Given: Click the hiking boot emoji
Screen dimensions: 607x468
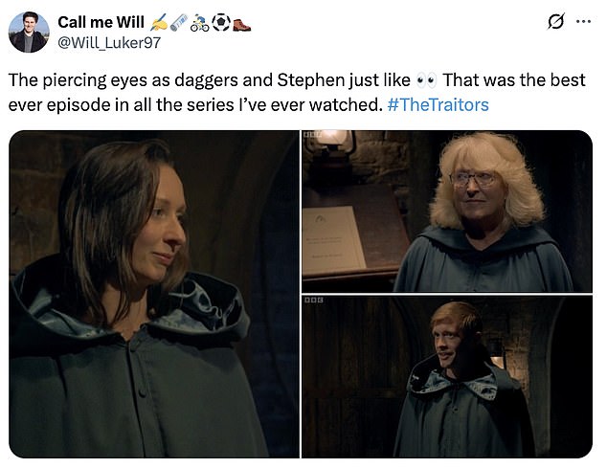Looking at the screenshot, I should pyautogui.click(x=242, y=23).
